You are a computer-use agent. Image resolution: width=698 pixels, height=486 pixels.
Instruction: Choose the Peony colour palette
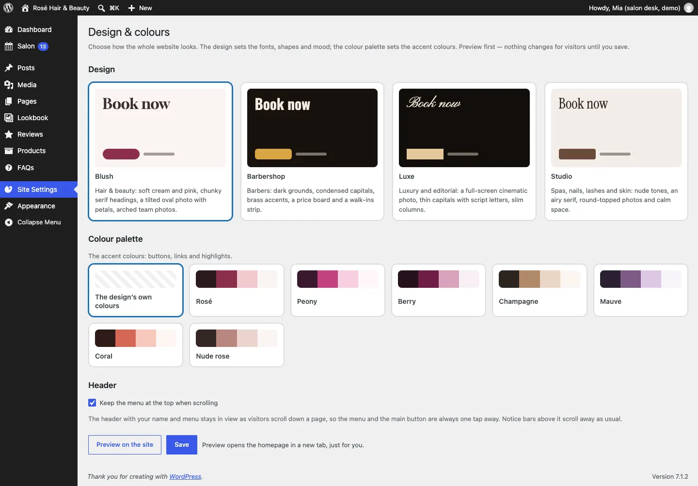click(338, 290)
